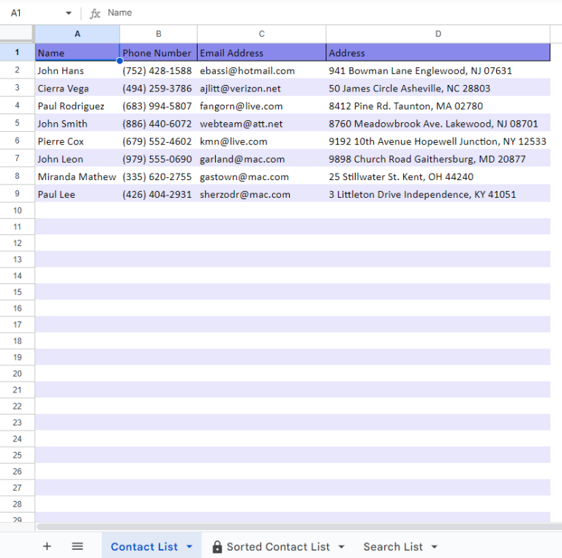Select email gastown@mac.com
The height and width of the screenshot is (558, 562).
pos(262,176)
